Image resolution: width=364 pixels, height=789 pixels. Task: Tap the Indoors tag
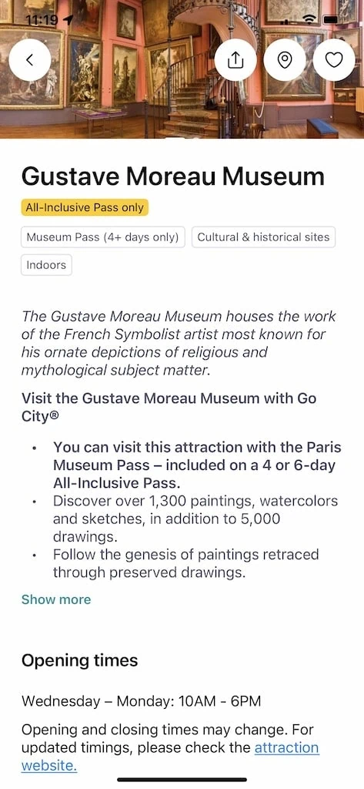46,265
